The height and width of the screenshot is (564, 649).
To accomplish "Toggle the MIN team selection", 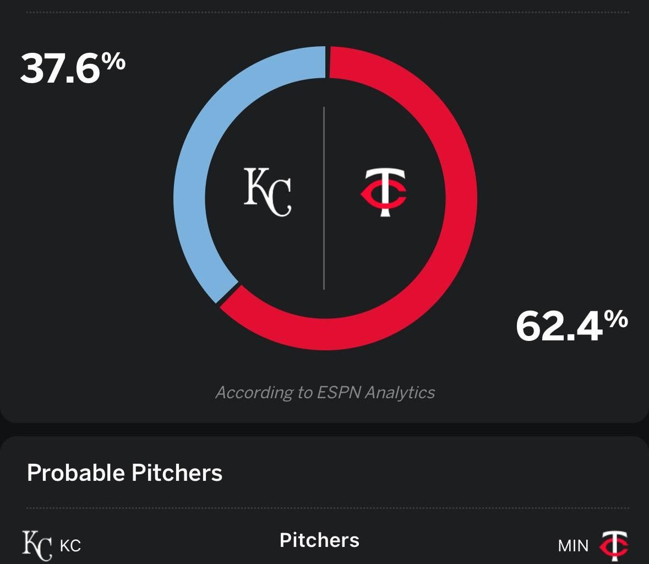I will coord(574,546).
